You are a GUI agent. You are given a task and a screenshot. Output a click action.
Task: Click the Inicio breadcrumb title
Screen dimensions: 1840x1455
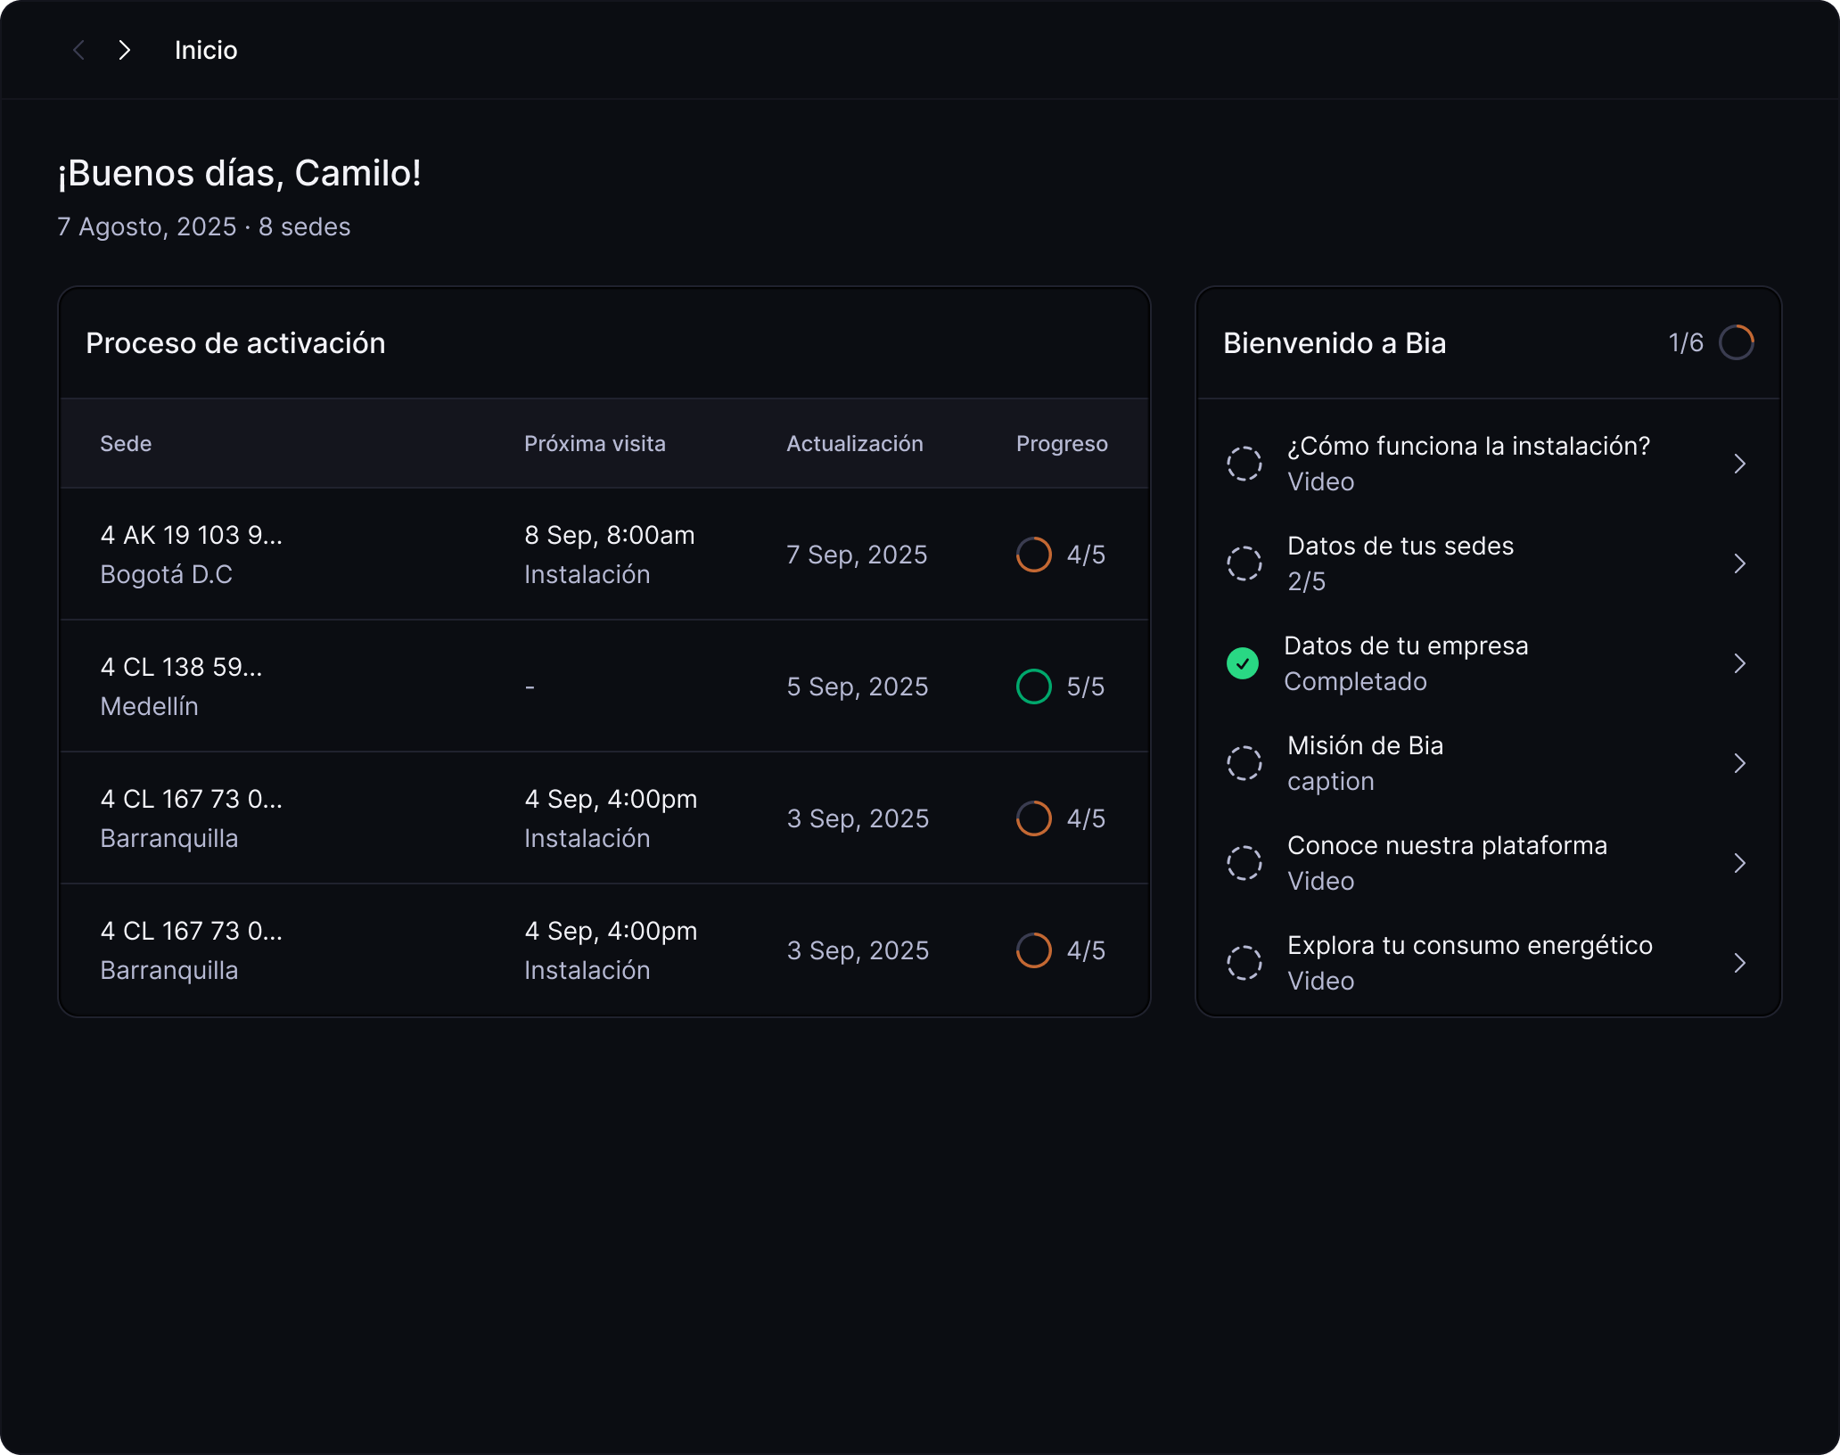click(x=206, y=50)
